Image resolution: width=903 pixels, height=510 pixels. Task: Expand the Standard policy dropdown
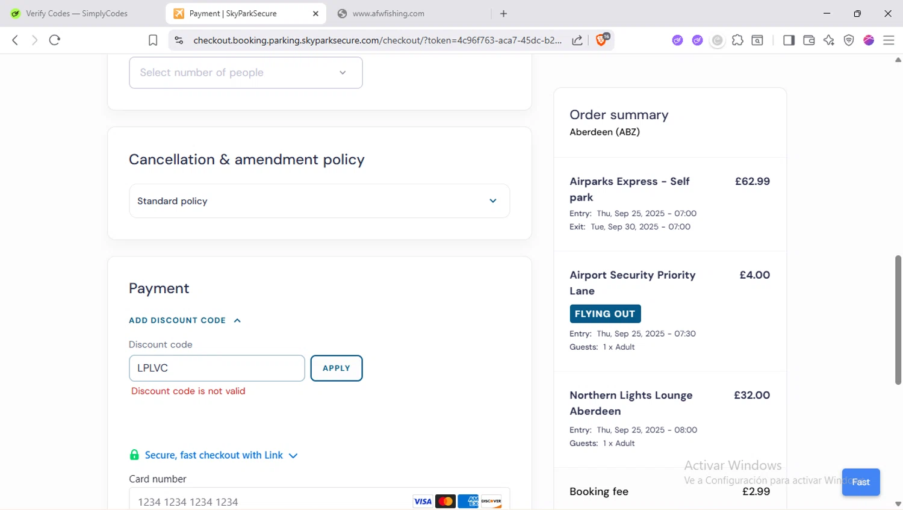pos(319,201)
